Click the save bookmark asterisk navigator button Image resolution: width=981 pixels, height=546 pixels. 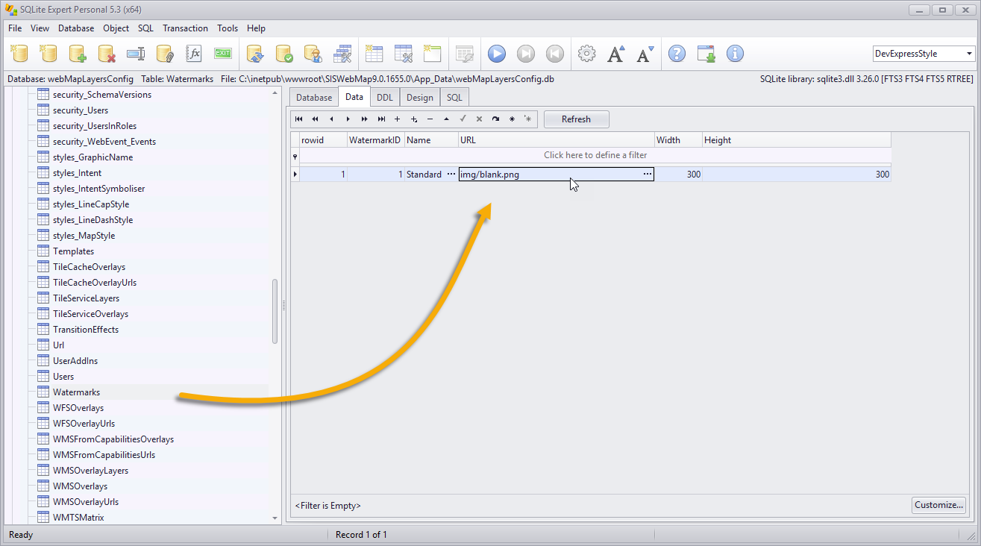(512, 119)
